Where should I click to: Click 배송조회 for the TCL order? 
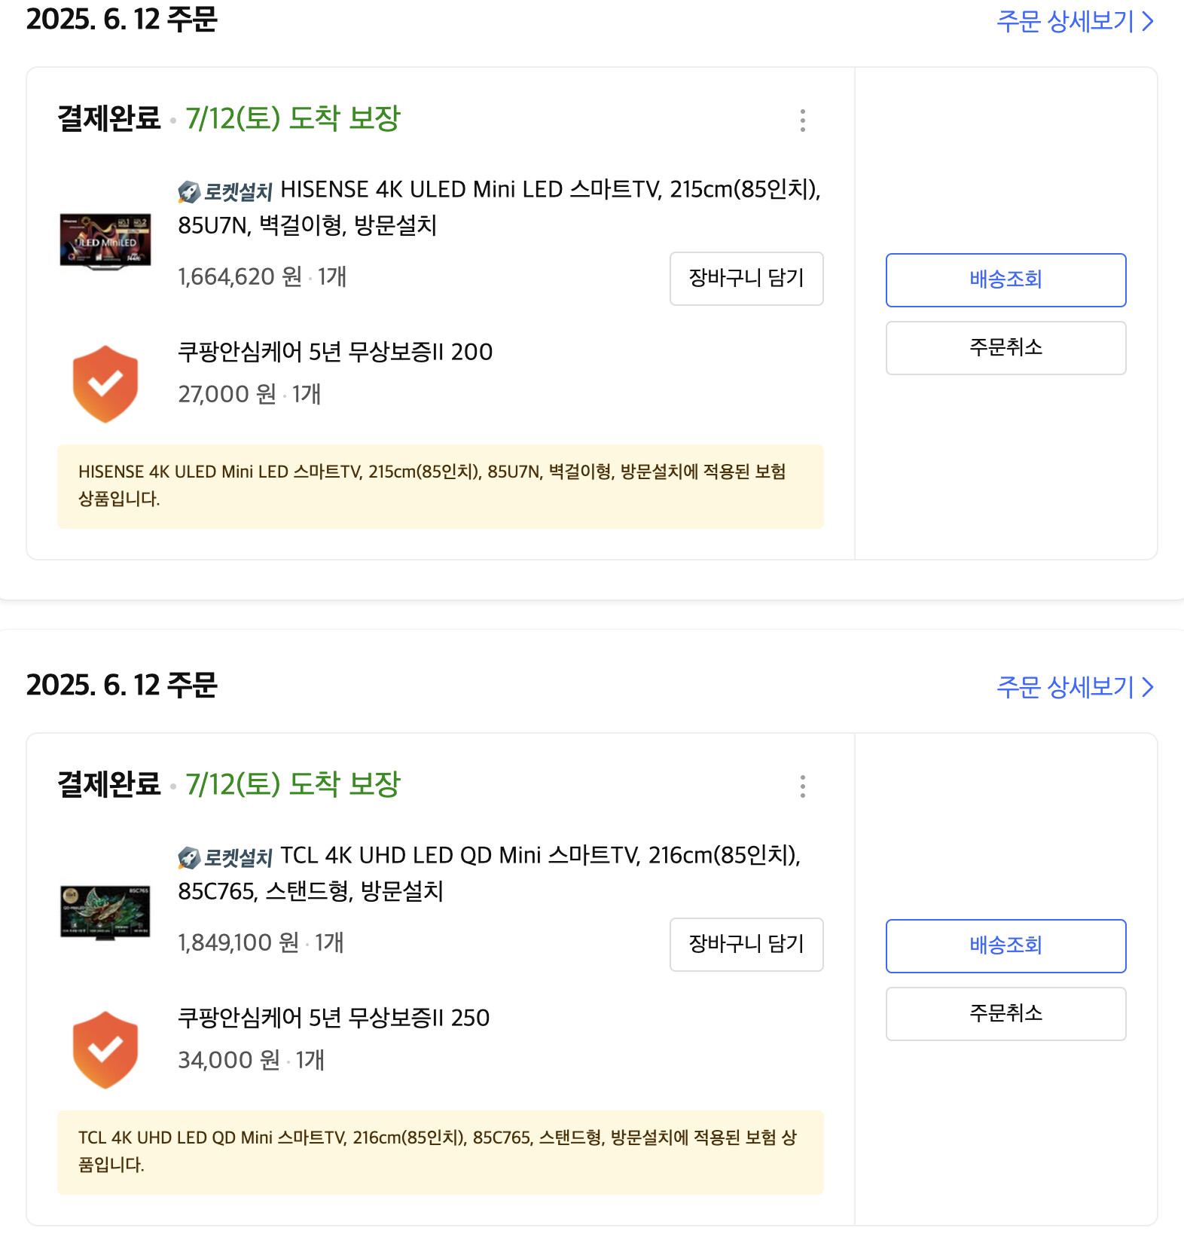pos(1005,946)
